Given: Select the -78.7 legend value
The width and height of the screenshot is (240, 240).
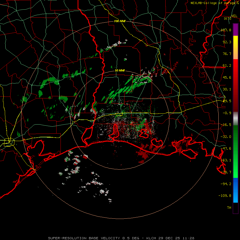Looking at the screenshot, I should tap(226, 172).
